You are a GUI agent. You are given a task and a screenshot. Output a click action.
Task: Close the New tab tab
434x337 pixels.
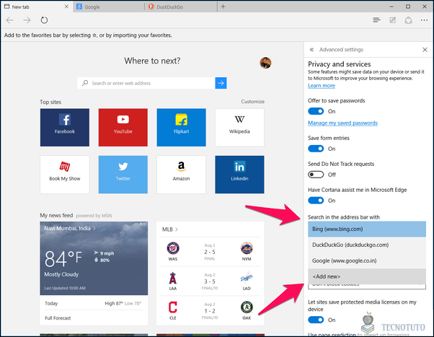(66, 6)
